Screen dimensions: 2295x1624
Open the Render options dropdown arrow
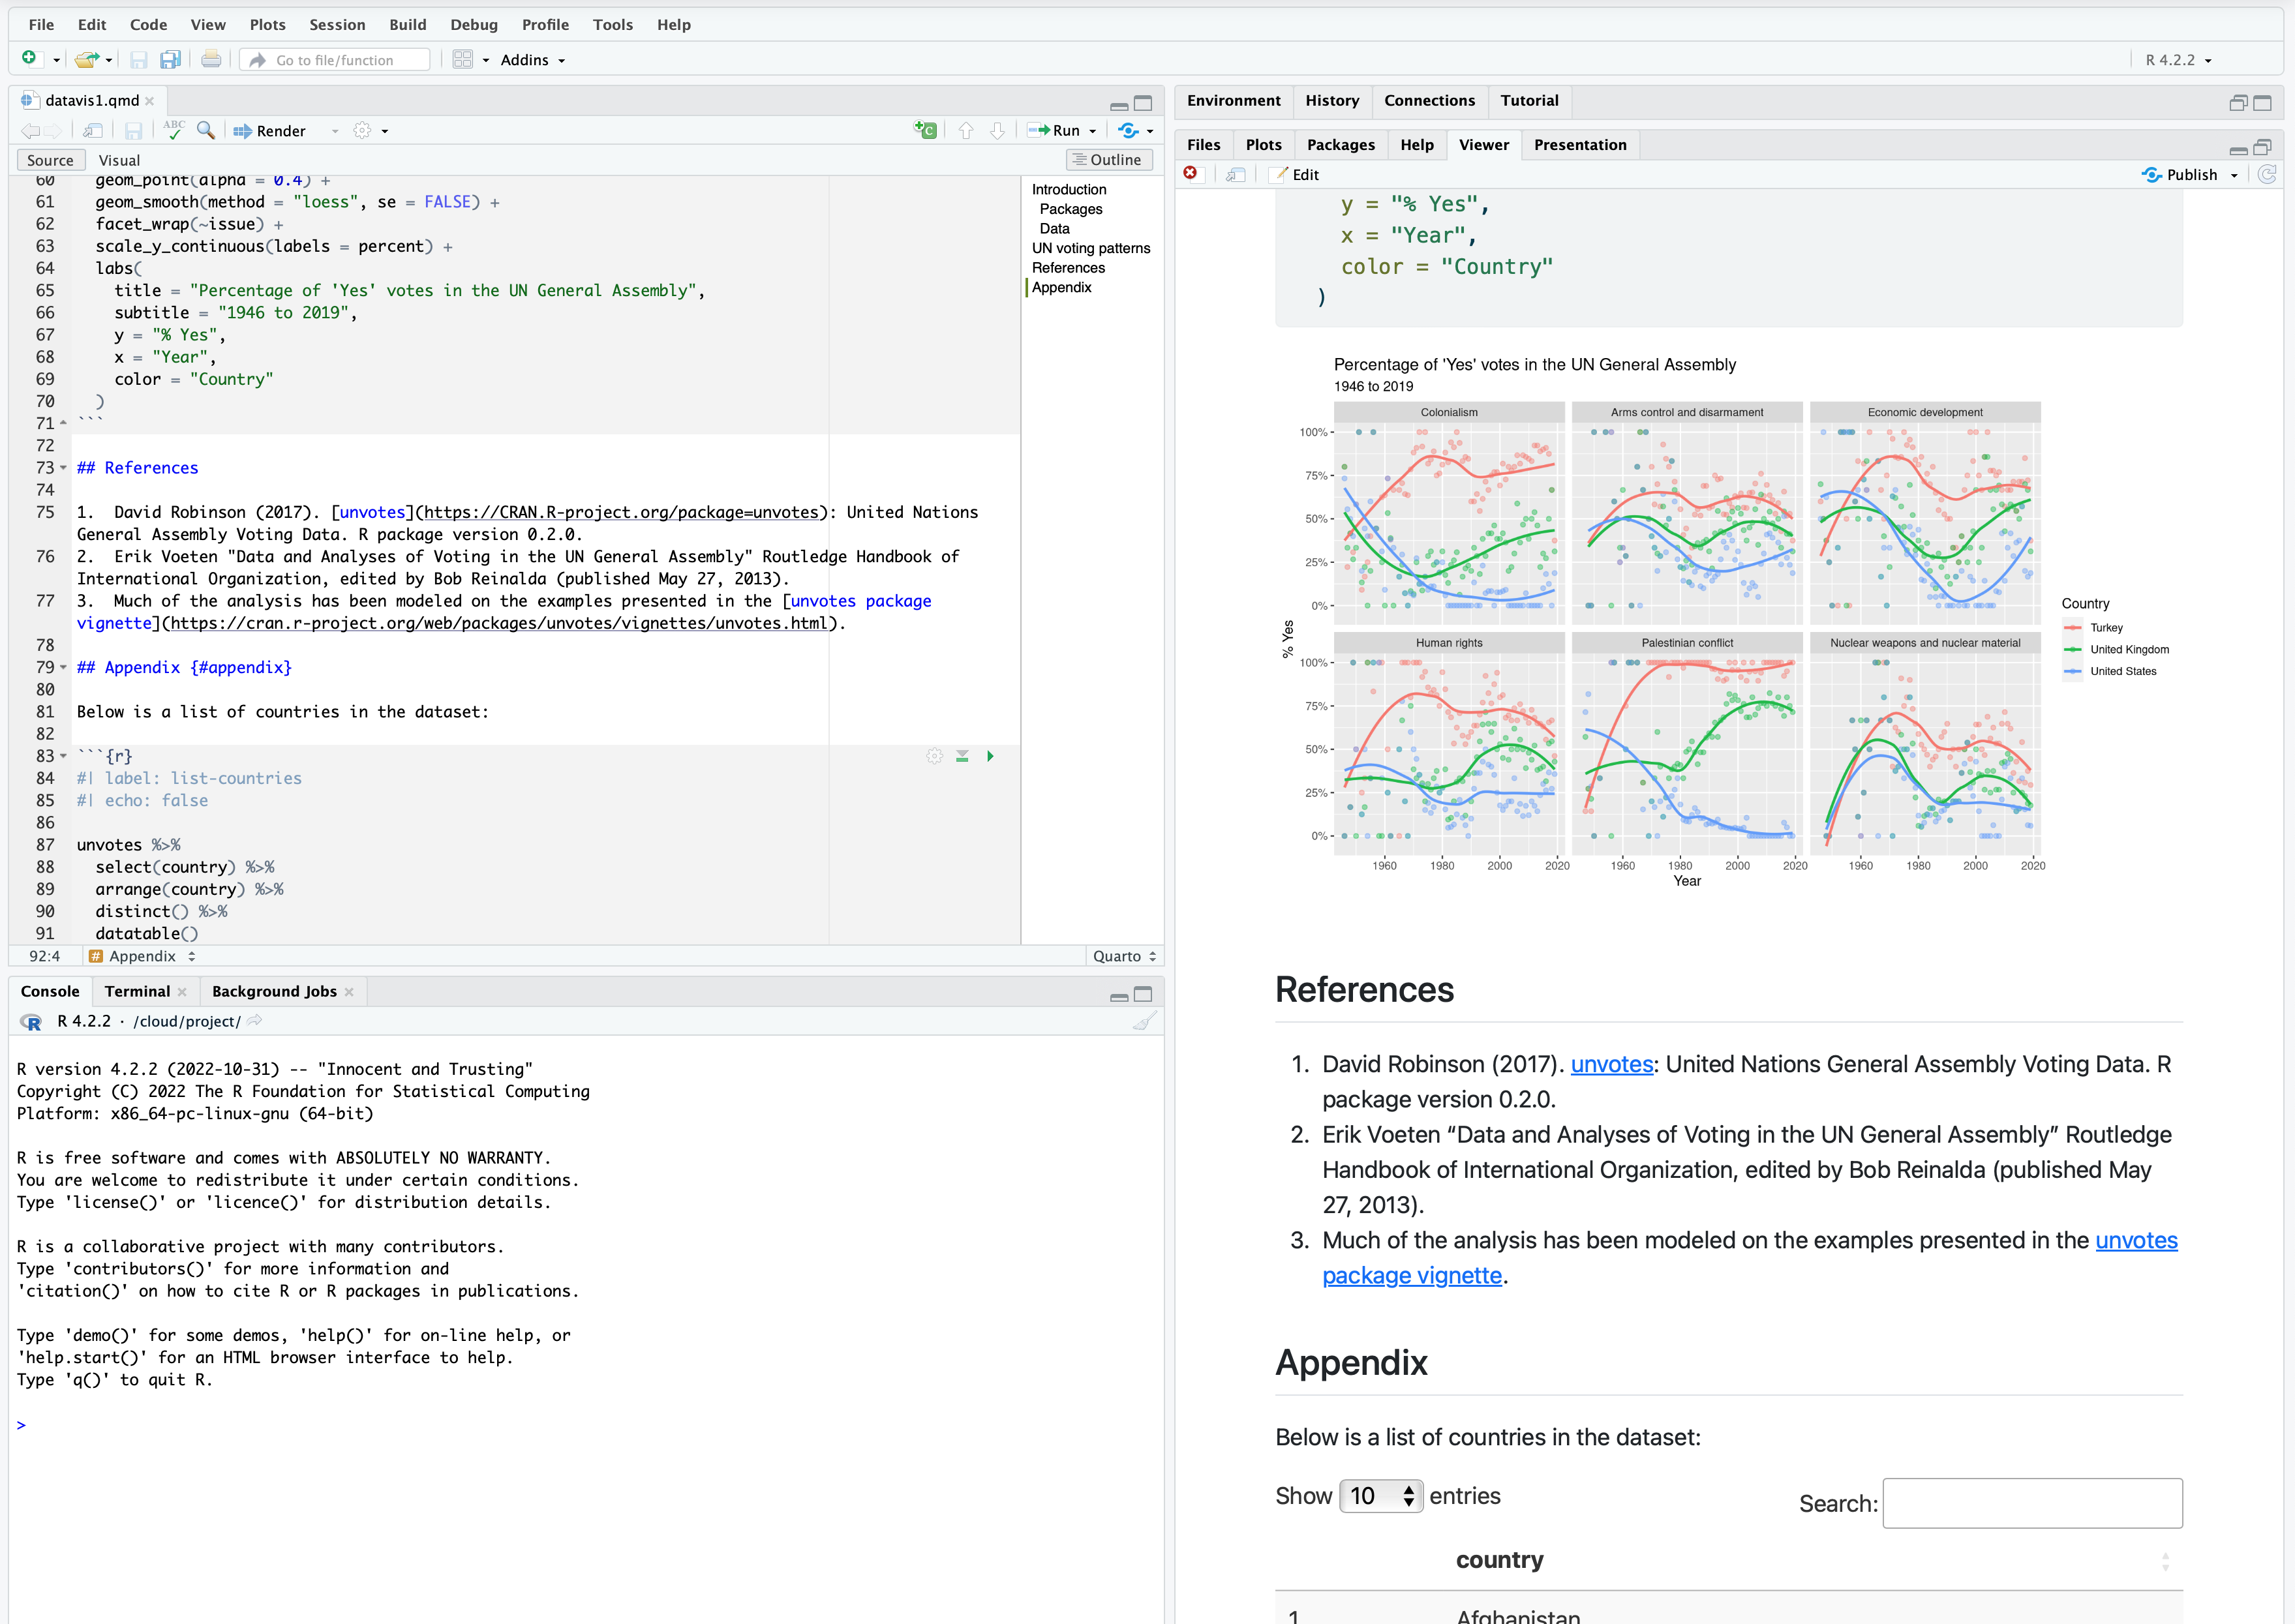pos(334,131)
